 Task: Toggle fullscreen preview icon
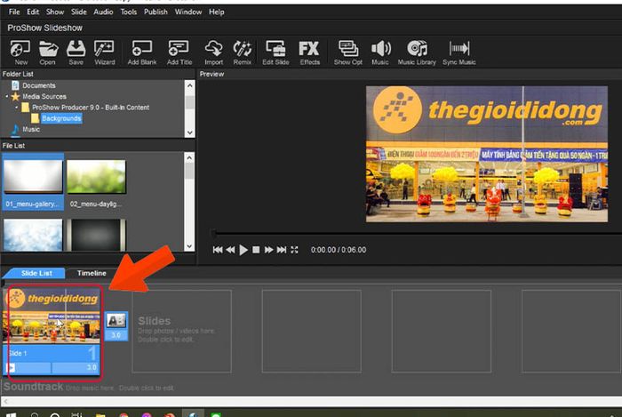pyautogui.click(x=294, y=250)
